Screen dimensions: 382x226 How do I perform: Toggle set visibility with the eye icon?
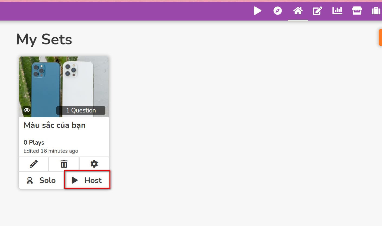(27, 110)
